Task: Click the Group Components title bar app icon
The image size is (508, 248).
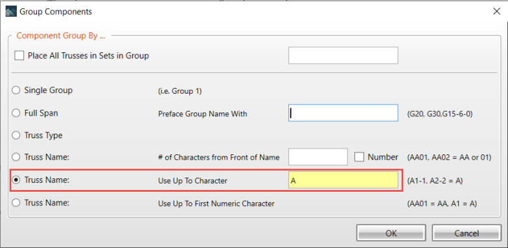Action: [12, 12]
